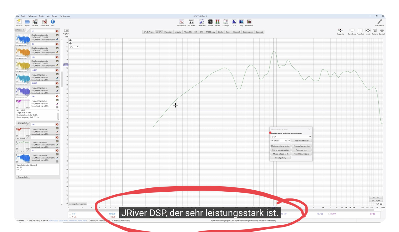Viewport: 399px width, 232px height.
Task: Remove the LR0 measurement with its red X
Action: (57, 57)
